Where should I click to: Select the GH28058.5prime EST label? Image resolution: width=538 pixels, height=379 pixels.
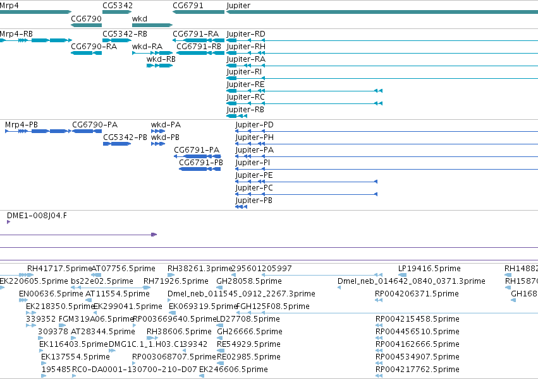click(249, 281)
